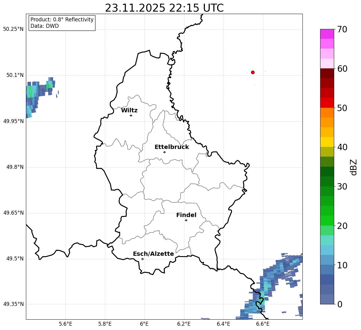Pick the olive colorbar segment below 40
The image size is (361, 330).
click(327, 152)
